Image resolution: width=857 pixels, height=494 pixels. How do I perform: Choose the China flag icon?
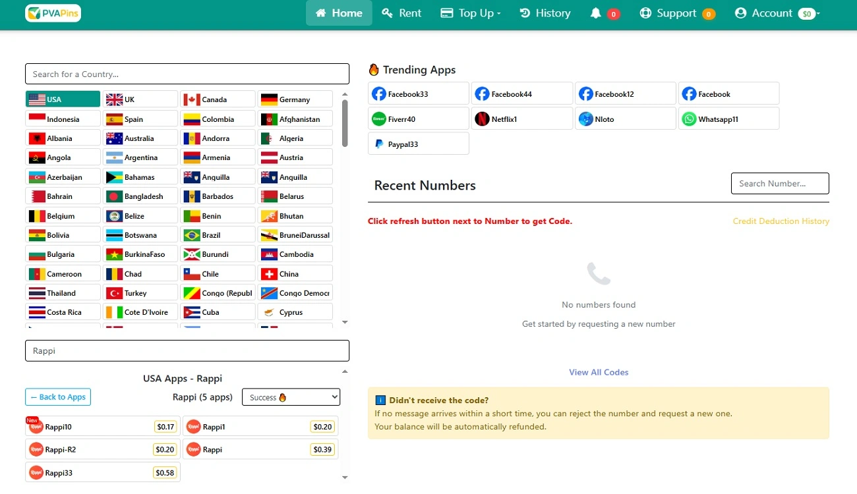[269, 274]
